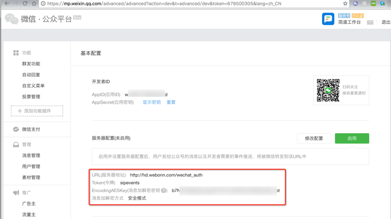Go to browser home page icon

point(34,3)
